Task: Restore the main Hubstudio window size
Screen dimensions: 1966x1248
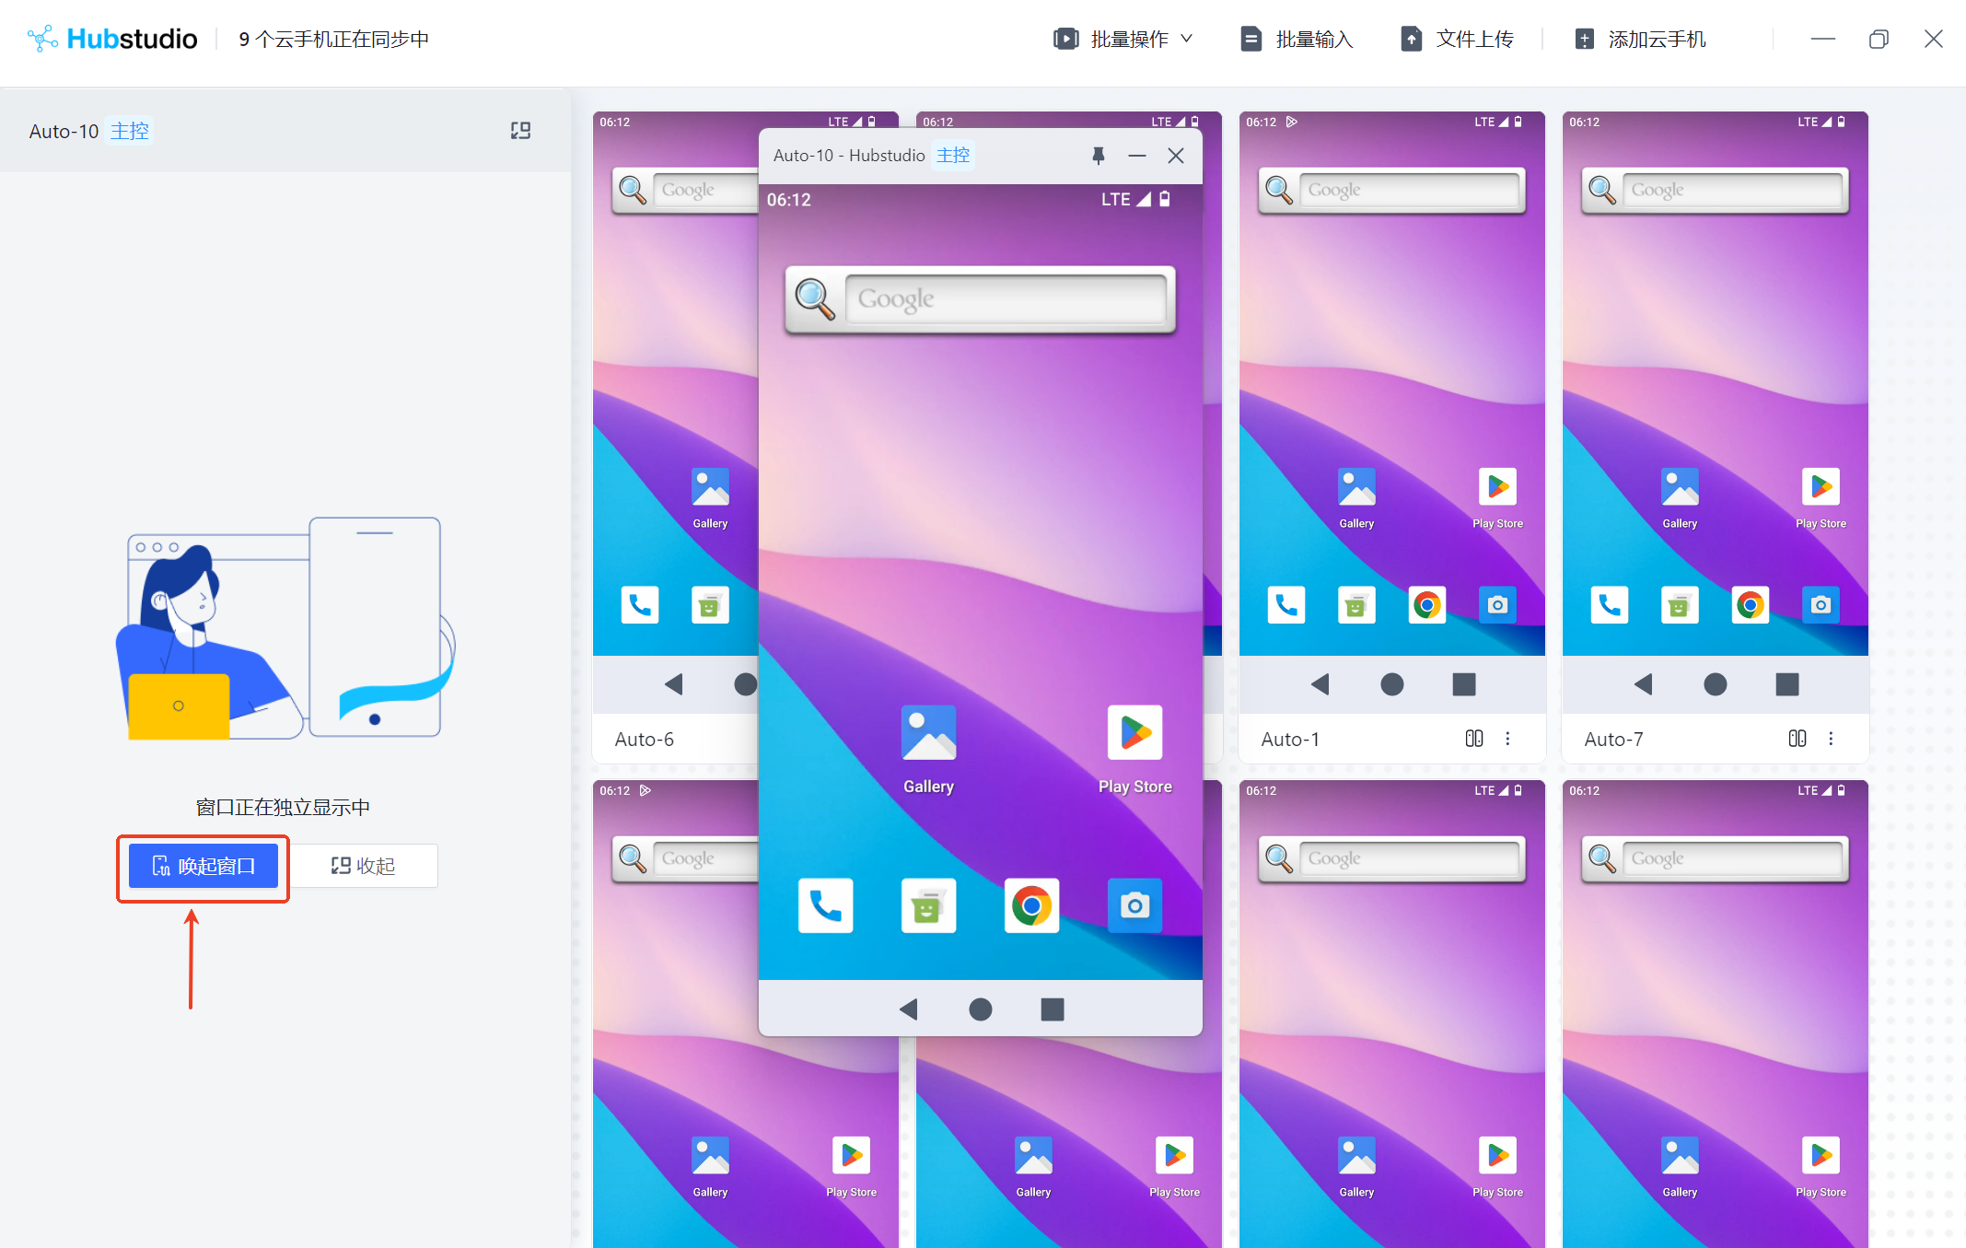Action: tap(1879, 39)
